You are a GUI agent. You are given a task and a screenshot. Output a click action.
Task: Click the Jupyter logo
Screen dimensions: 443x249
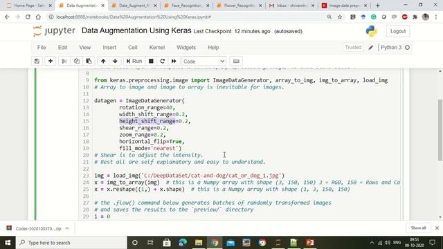[x=54, y=30]
